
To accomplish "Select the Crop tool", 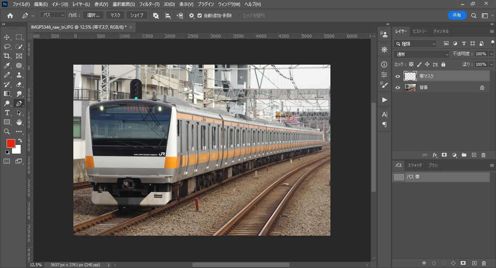I will (x=7, y=56).
